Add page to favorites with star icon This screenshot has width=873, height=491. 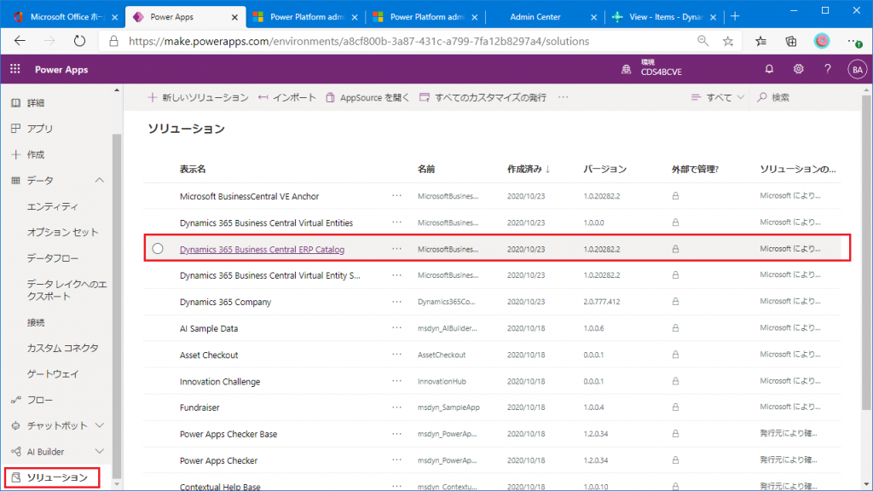point(728,41)
